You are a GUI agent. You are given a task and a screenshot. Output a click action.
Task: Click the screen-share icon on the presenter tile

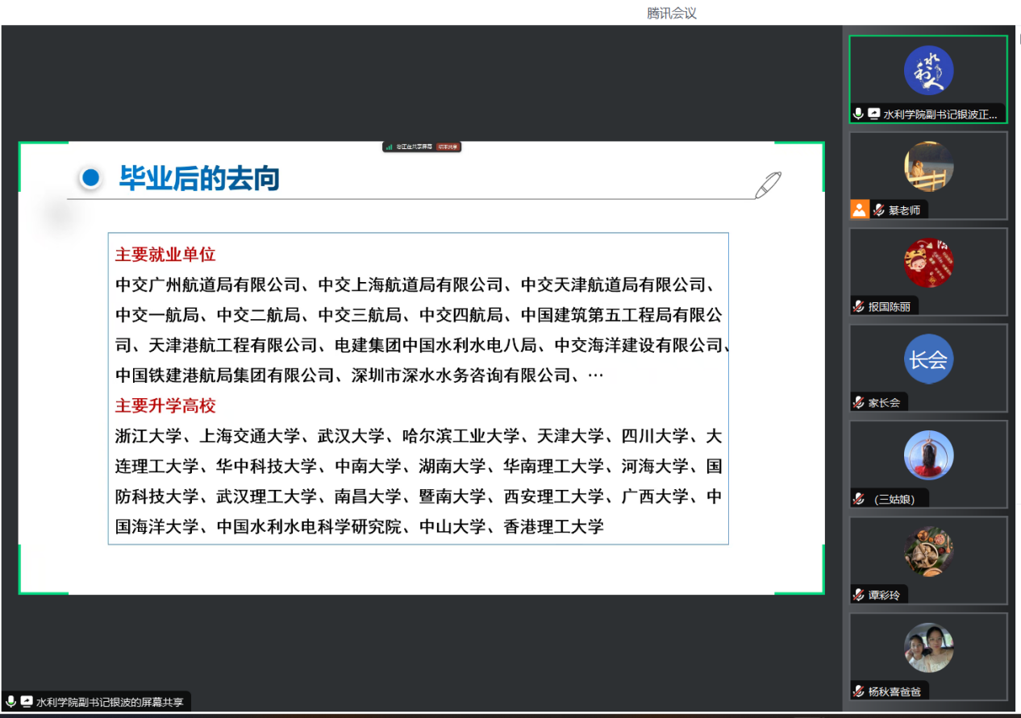[x=873, y=114]
